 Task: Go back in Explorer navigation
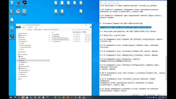click(18, 30)
